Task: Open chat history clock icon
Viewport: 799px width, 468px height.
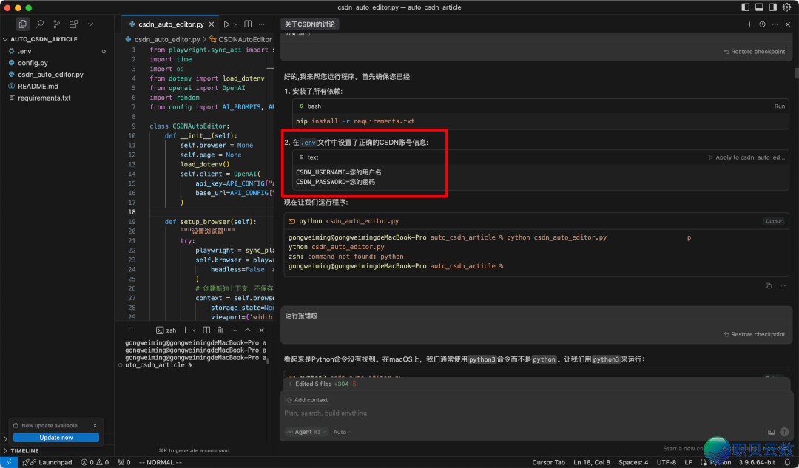Action: pos(762,24)
